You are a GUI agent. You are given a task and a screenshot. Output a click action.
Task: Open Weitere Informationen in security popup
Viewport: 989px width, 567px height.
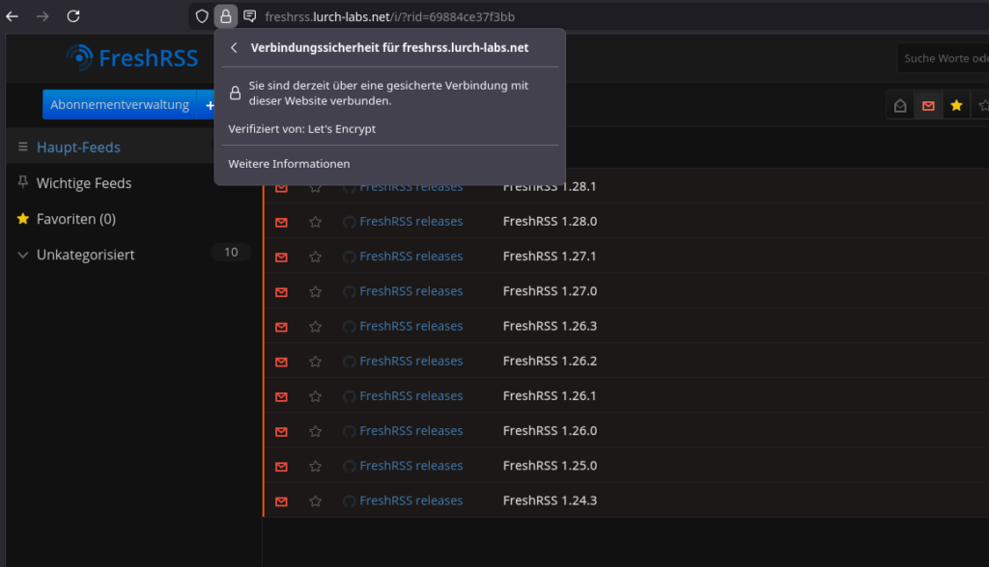289,164
